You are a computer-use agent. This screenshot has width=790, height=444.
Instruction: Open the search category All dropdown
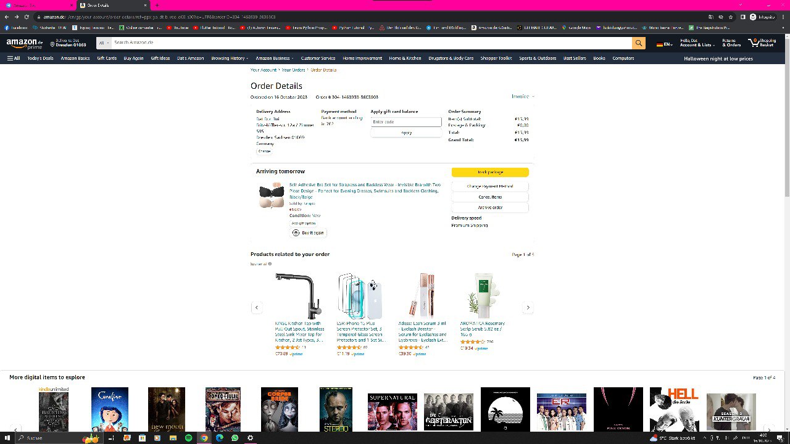(103, 43)
